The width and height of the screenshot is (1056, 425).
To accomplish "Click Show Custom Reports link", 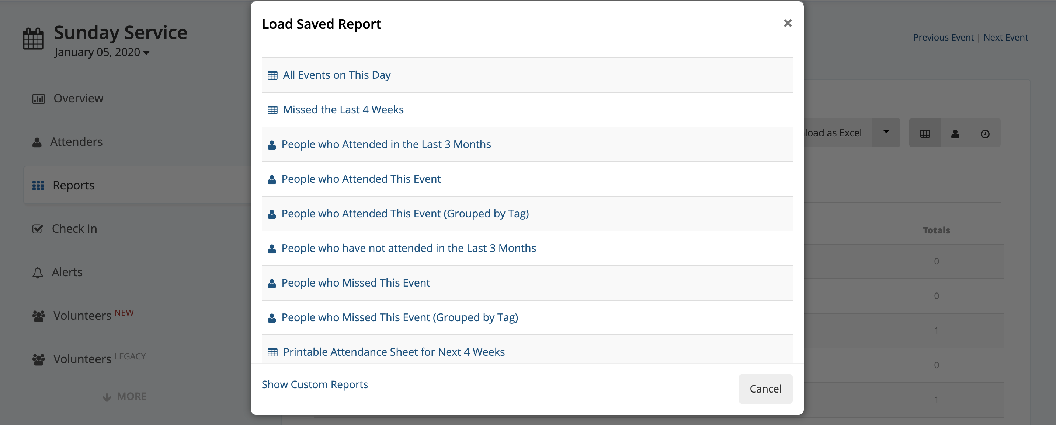I will click(315, 384).
